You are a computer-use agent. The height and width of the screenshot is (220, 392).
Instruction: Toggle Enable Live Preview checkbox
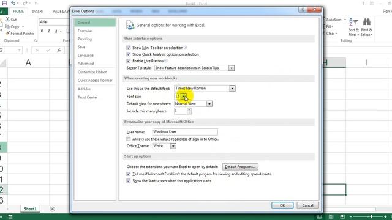click(x=129, y=61)
